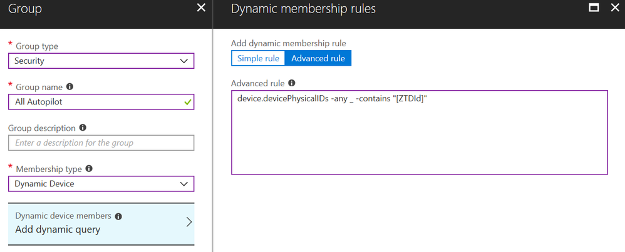Click the Advanced rule info icon
Viewport: 625px width, 252px height.
point(292,83)
